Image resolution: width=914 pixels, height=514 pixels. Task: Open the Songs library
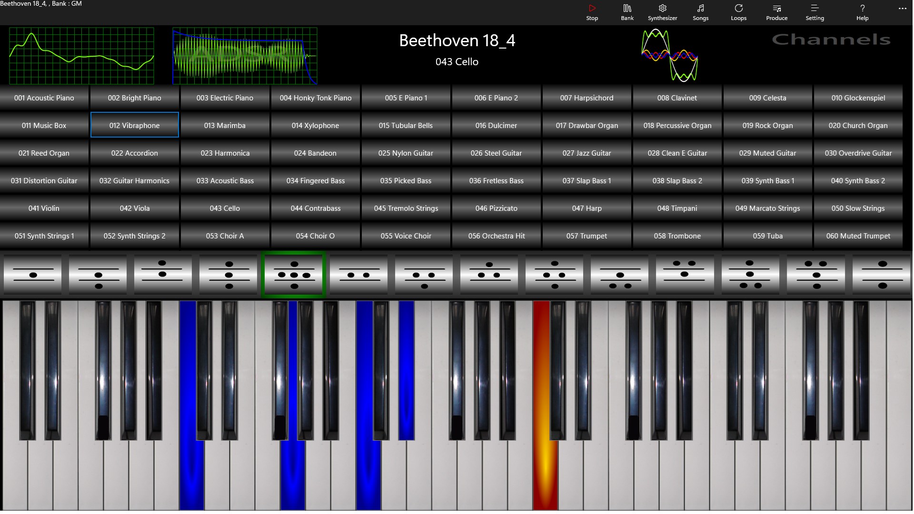pyautogui.click(x=700, y=12)
